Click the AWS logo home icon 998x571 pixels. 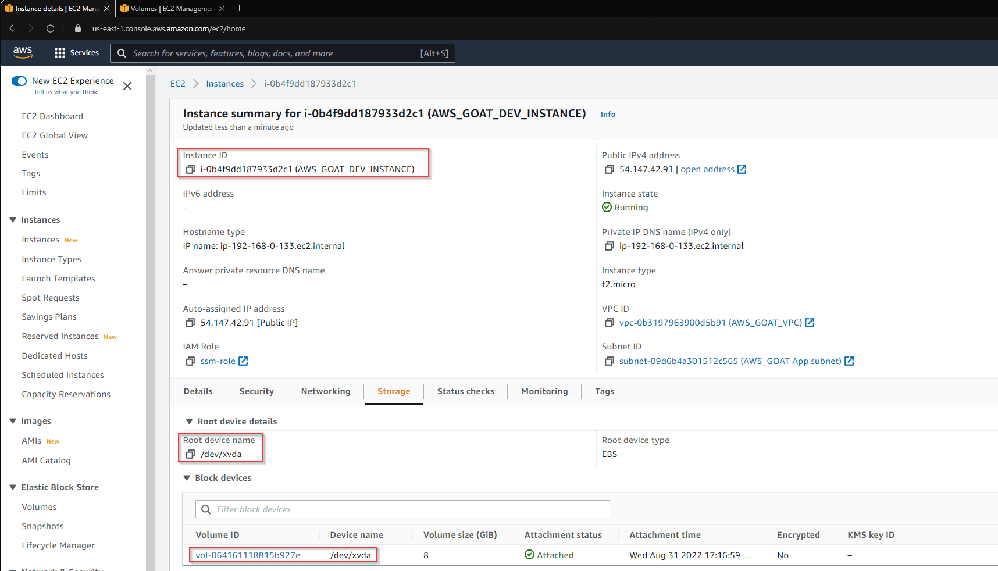(x=23, y=52)
